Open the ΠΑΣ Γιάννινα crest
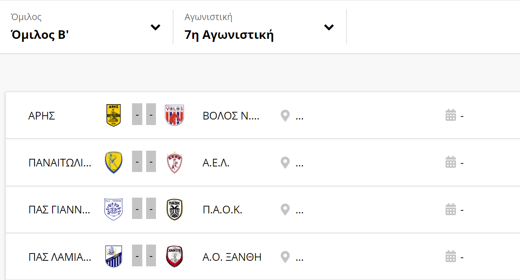This screenshot has width=520, height=280. (x=114, y=210)
